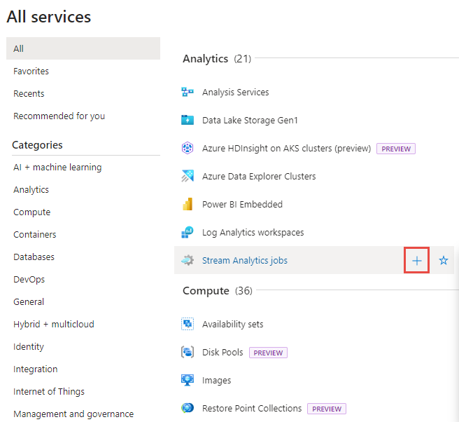
Task: Open the Power BI Embedded link
Action: coord(242,205)
